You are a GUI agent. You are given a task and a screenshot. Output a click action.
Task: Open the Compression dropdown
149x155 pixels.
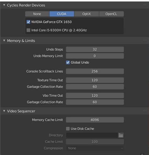pos(95,148)
